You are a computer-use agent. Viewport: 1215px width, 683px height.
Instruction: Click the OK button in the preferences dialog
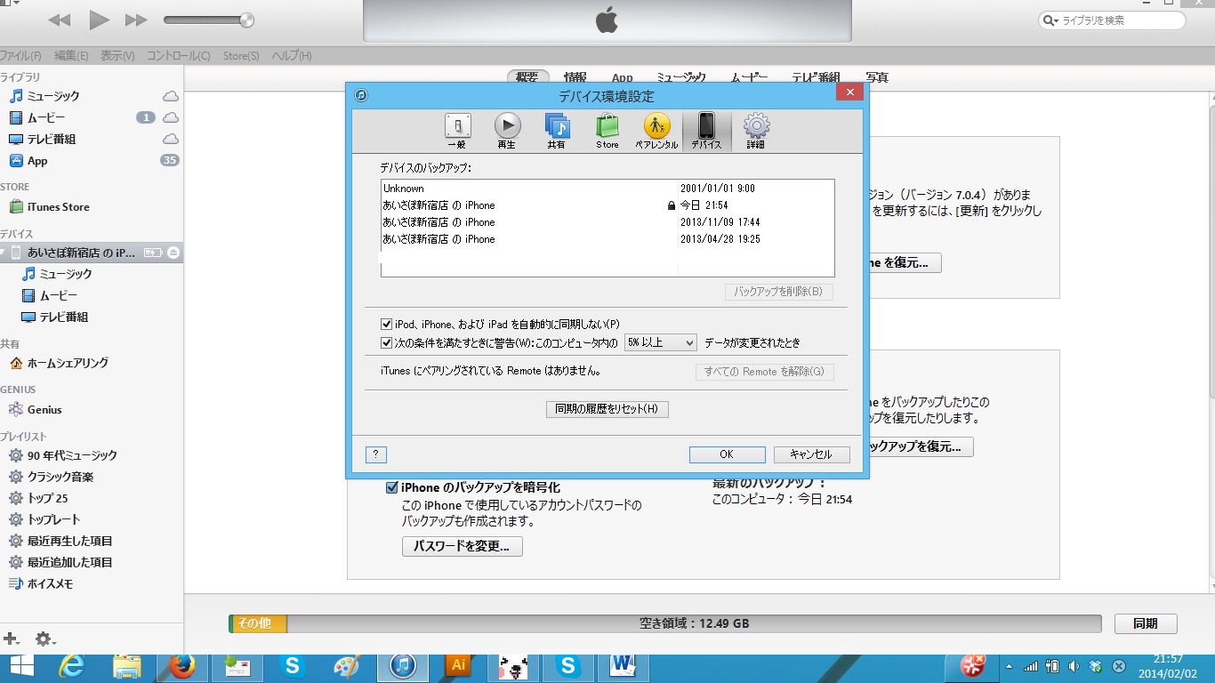pyautogui.click(x=727, y=454)
